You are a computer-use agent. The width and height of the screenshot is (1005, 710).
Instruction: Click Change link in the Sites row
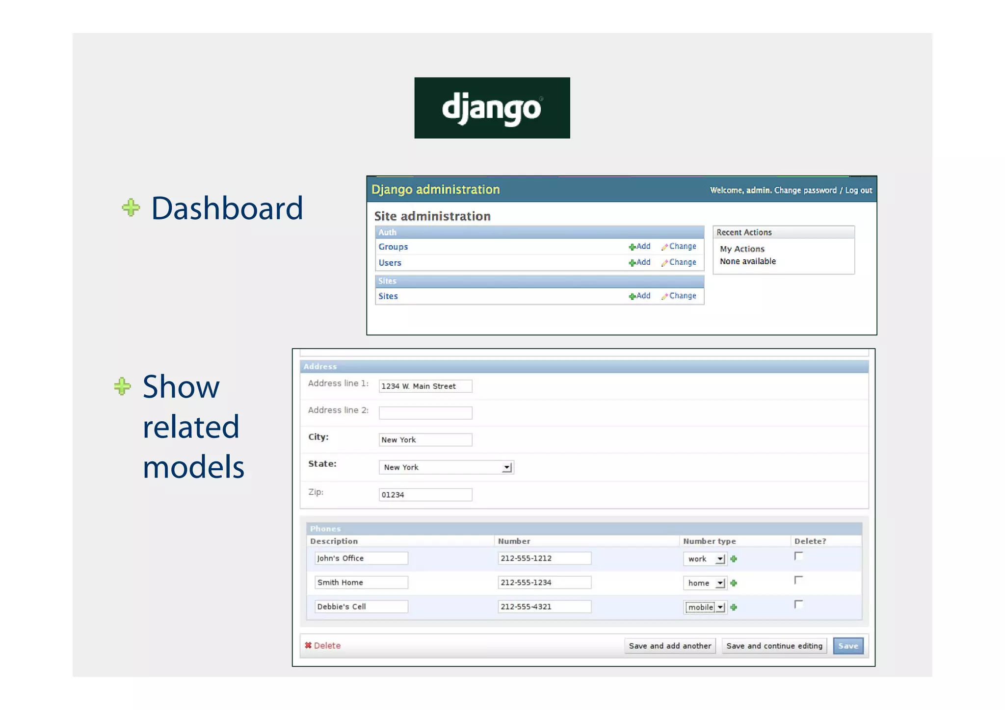(683, 296)
